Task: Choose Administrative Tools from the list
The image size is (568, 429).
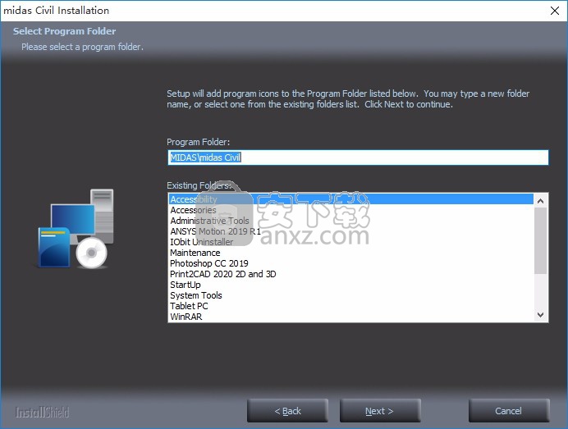Action: 209,221
